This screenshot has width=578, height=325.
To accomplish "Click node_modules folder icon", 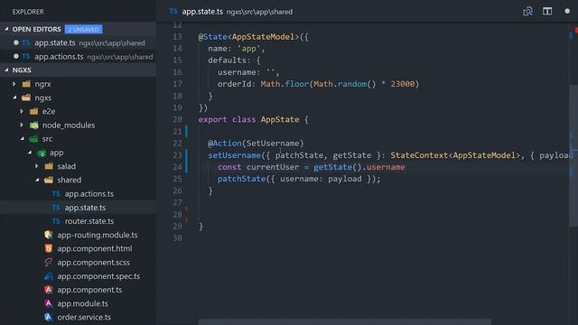I will [x=34, y=125].
